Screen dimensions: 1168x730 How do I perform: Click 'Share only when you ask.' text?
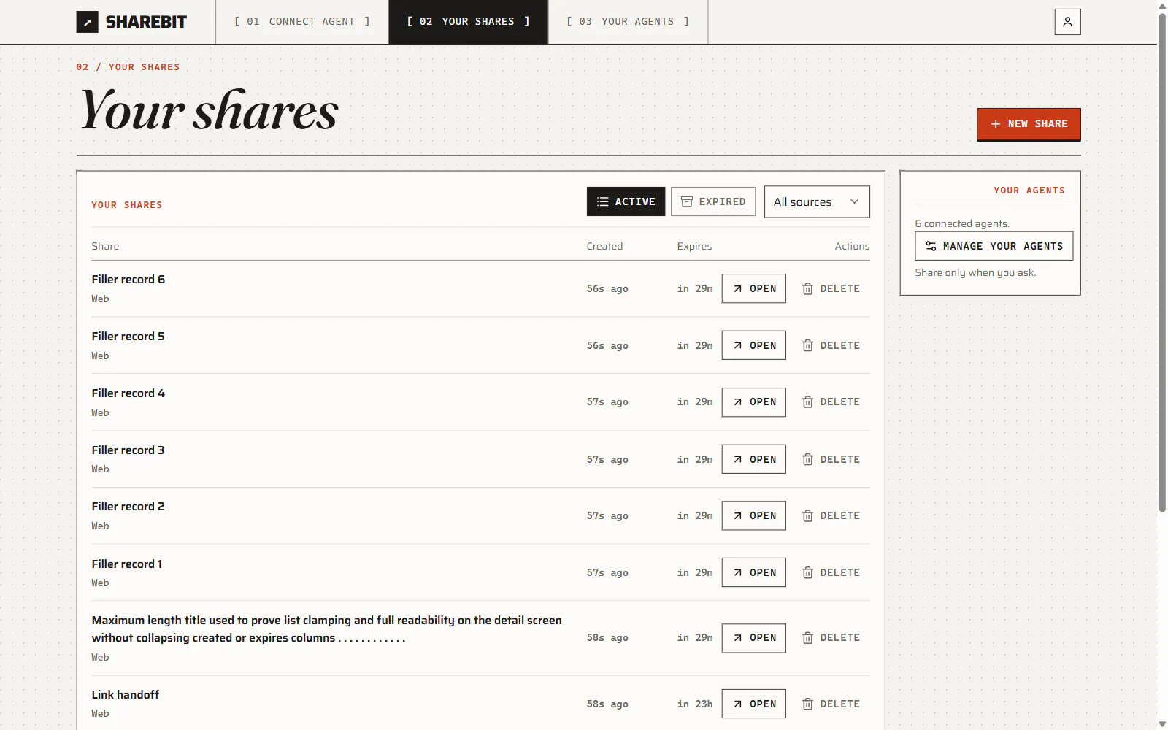pyautogui.click(x=975, y=272)
